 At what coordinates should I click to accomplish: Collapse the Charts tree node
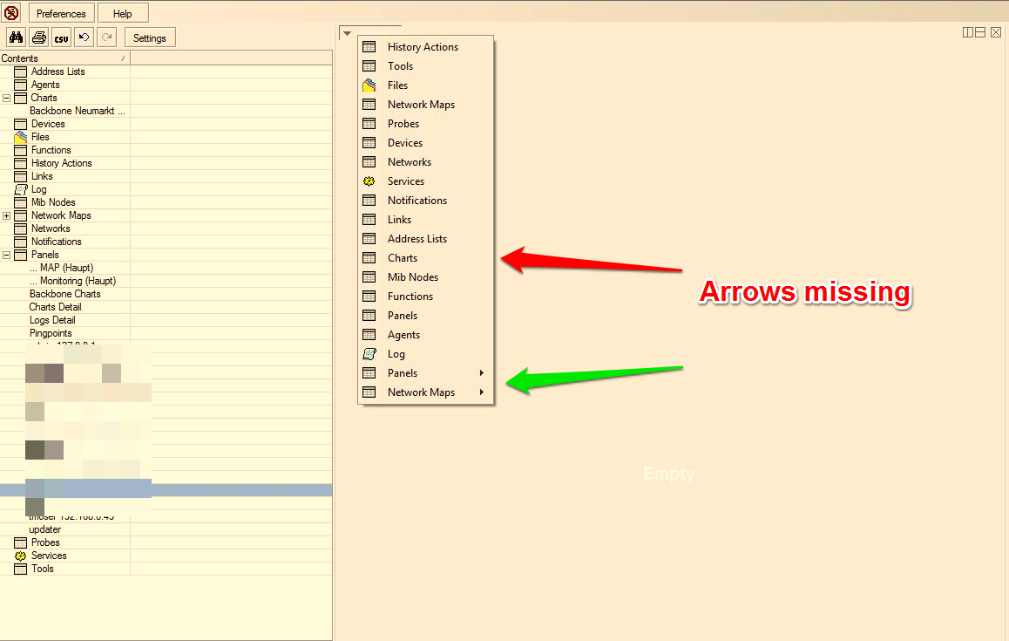[6, 98]
